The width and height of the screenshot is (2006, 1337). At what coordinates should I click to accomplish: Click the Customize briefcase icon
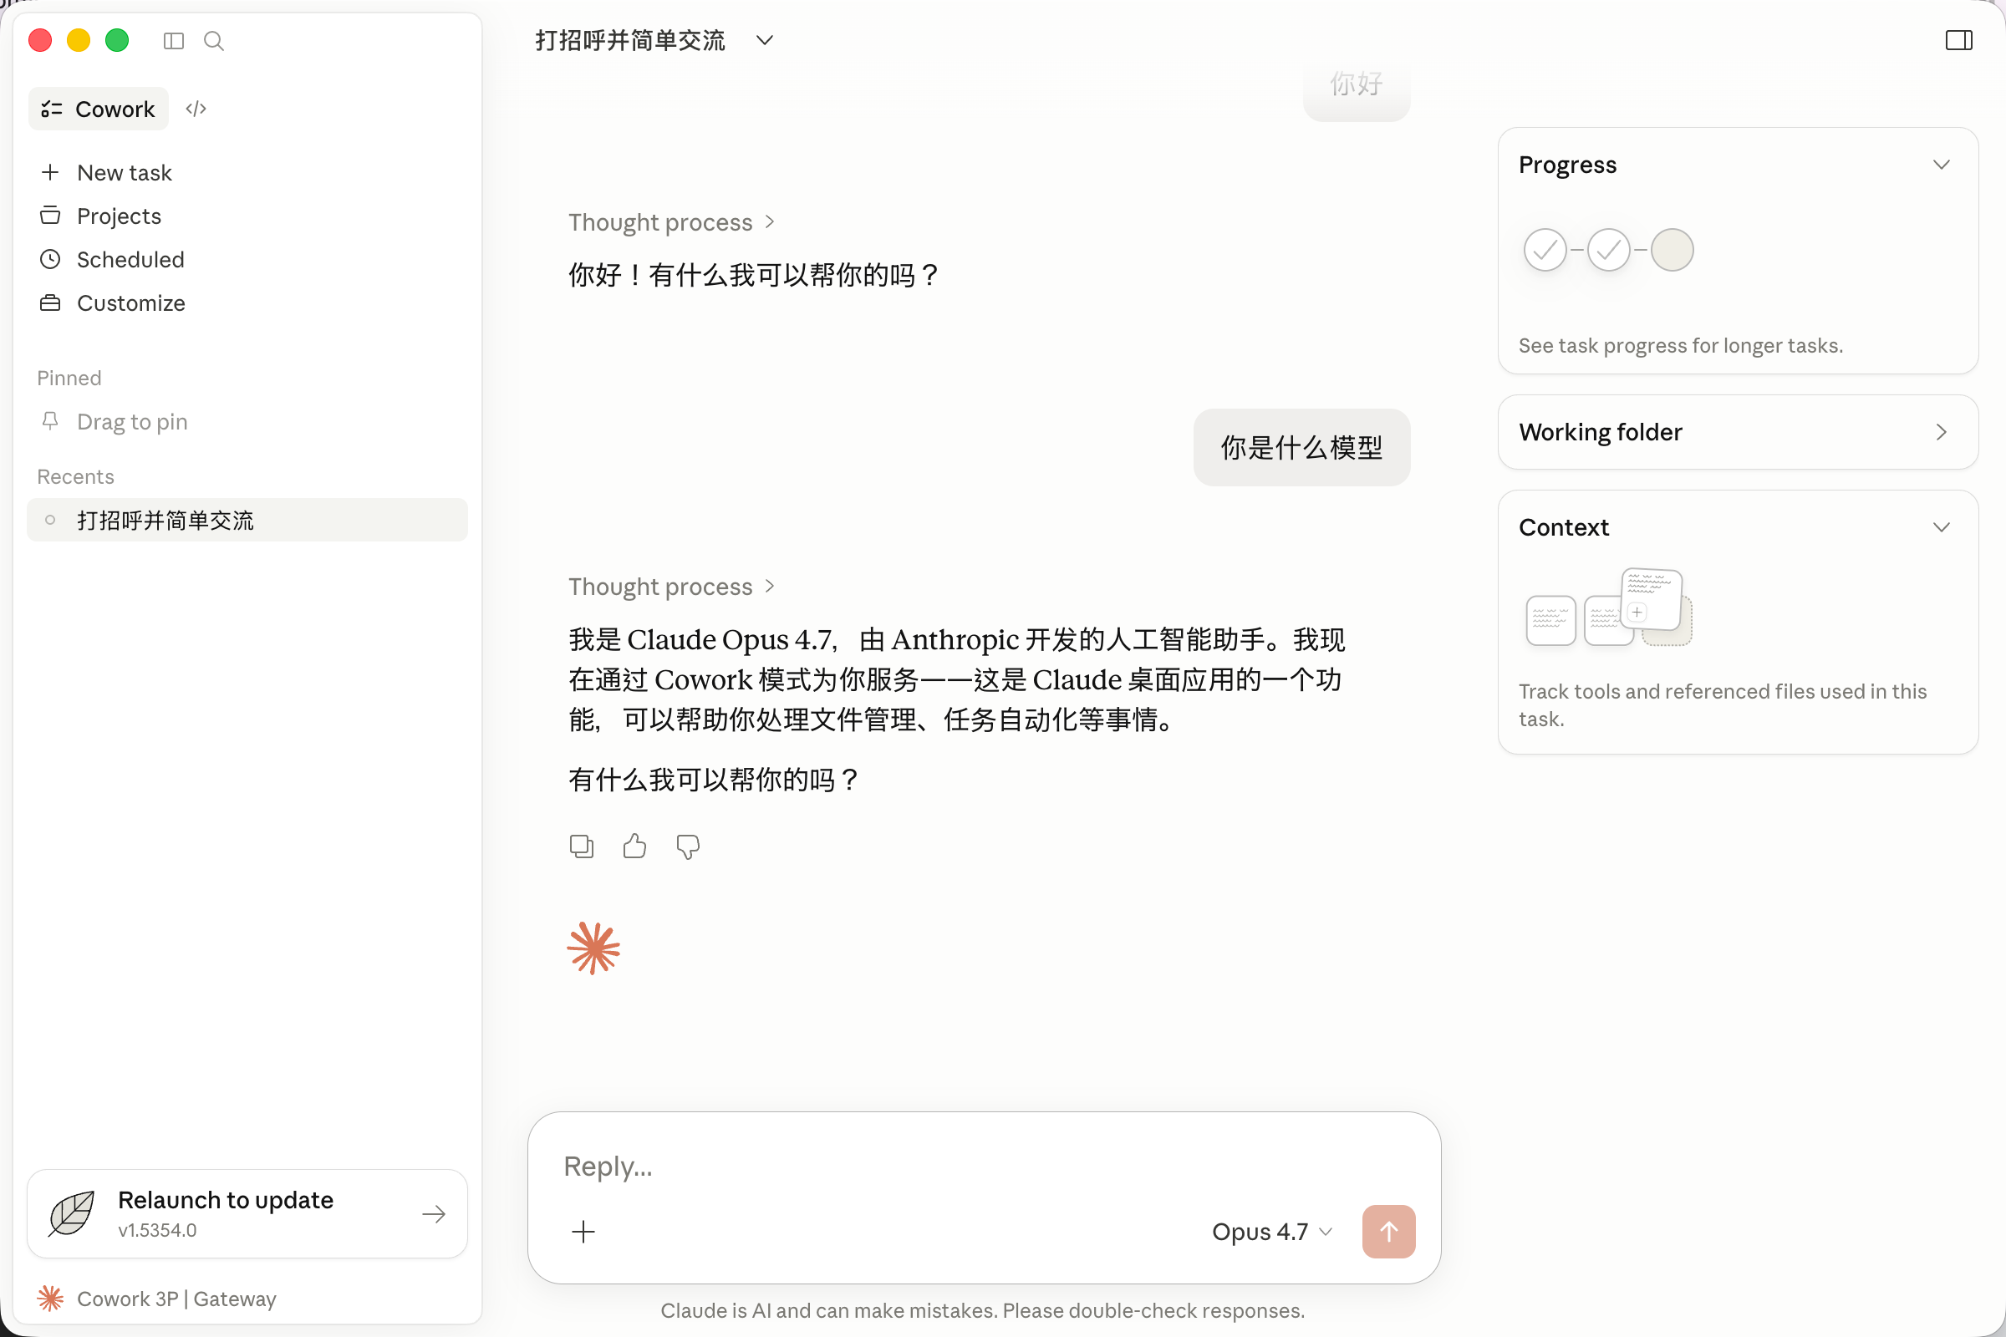[x=50, y=302]
